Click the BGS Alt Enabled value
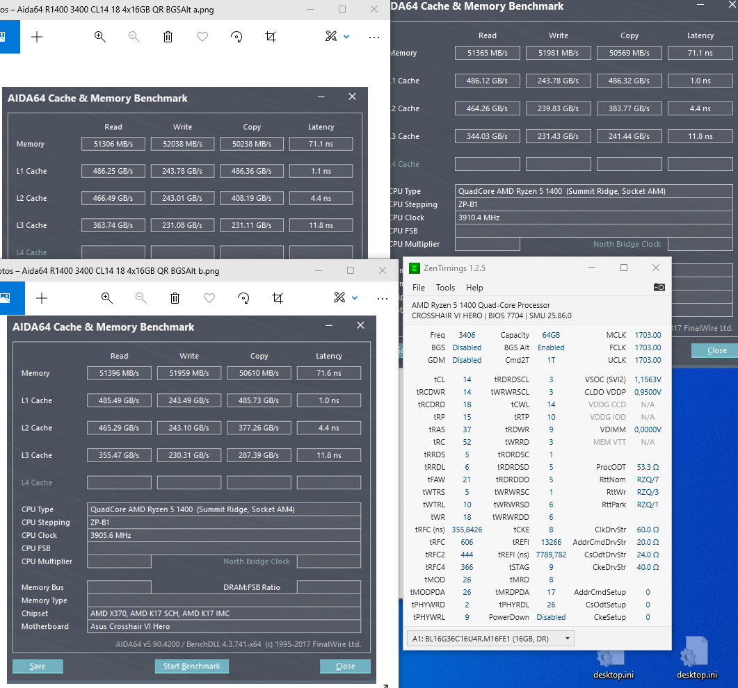 [x=551, y=347]
